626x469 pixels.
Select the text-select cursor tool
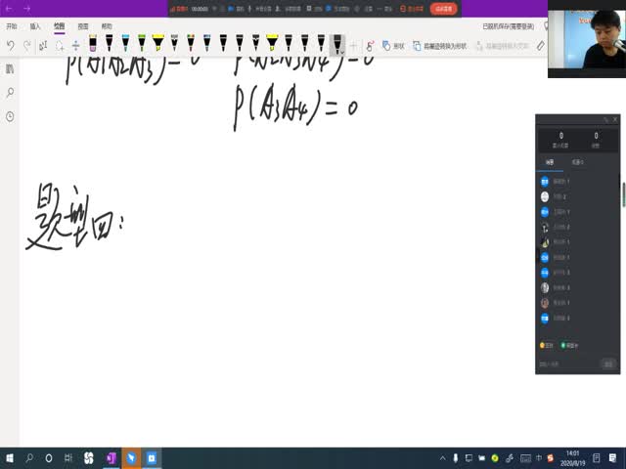(43, 46)
